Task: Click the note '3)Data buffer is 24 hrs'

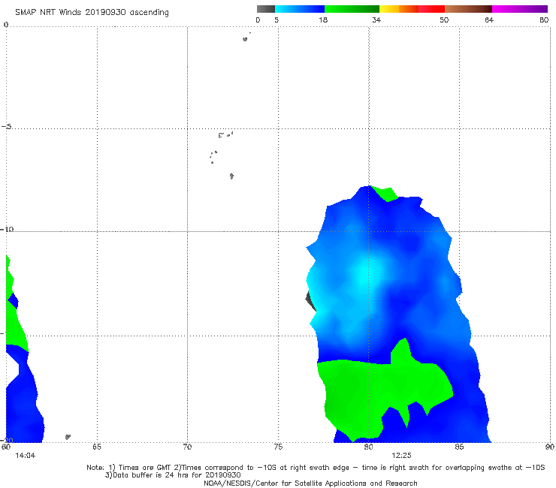Action: click(173, 475)
